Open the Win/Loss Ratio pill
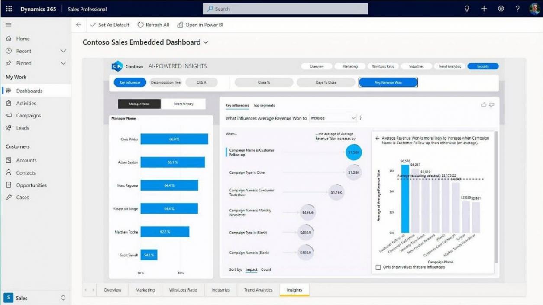 pyautogui.click(x=383, y=66)
